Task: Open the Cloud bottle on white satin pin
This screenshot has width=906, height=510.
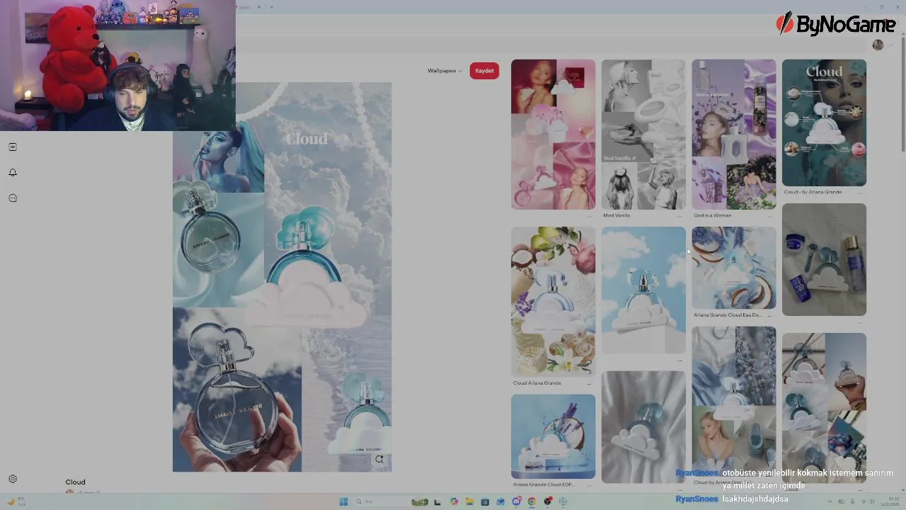Action: click(x=643, y=427)
